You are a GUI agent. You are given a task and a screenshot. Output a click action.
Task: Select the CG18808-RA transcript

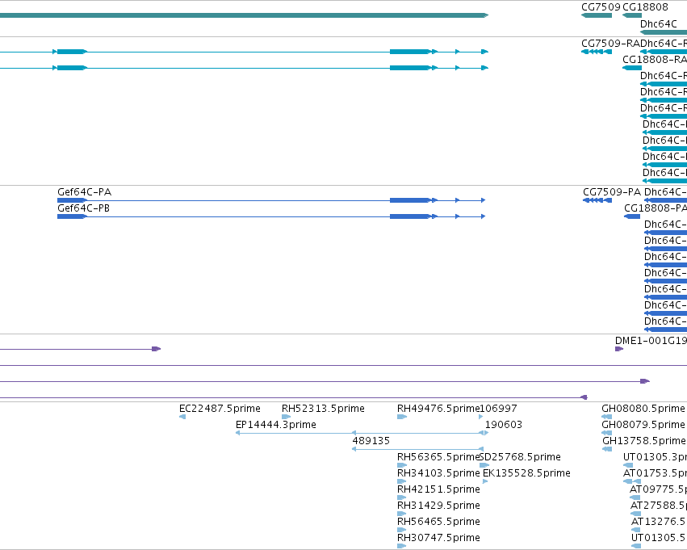[x=632, y=68]
